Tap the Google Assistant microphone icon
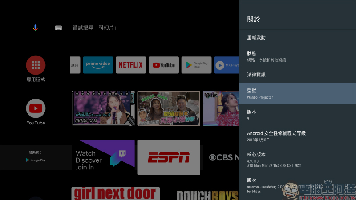356x200 pixels. (36, 28)
